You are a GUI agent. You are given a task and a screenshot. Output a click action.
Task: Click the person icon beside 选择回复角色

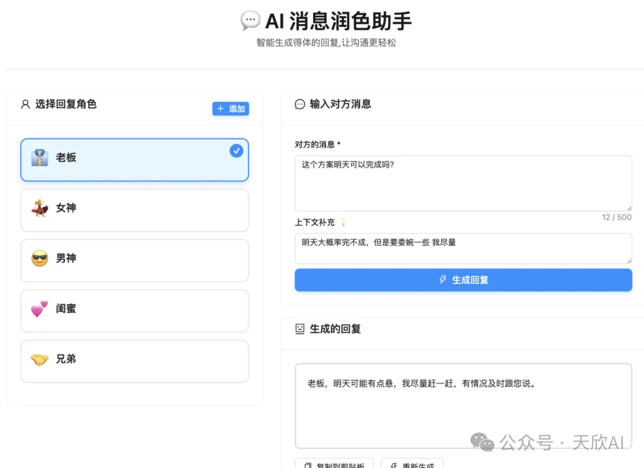(x=24, y=104)
